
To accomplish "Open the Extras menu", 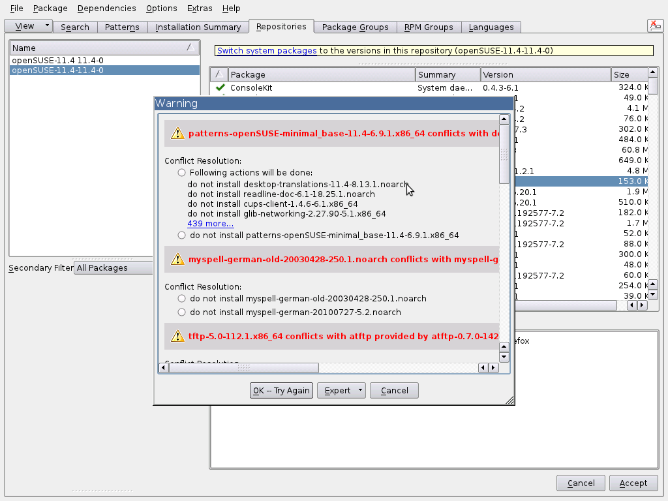I will pos(200,8).
